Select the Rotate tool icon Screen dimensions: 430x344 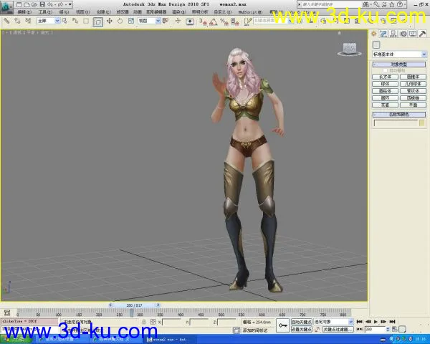pyautogui.click(x=120, y=21)
